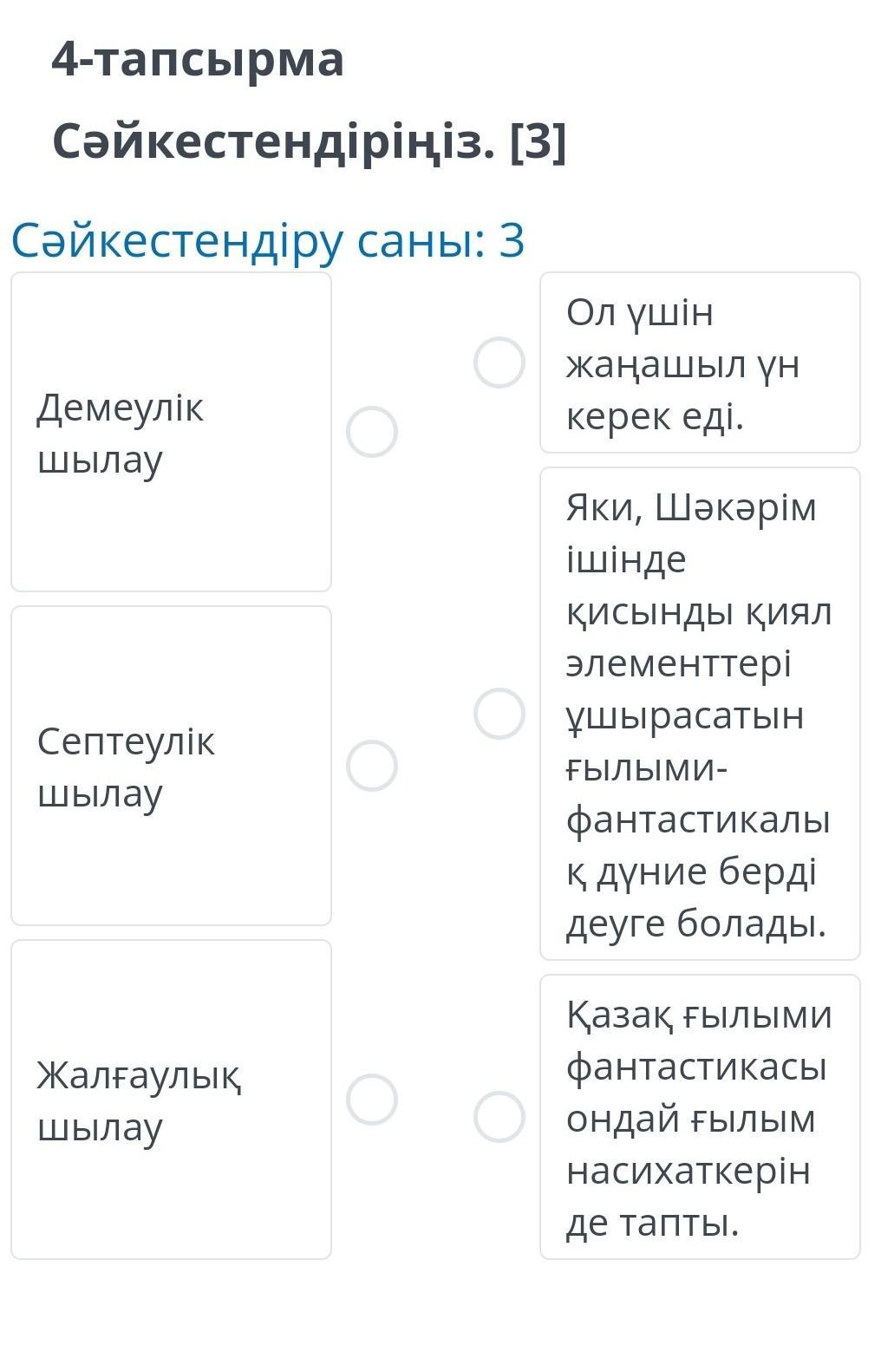The width and height of the screenshot is (881, 1371).
Task: Click the '[3]' points marker in the heading
Action: [x=538, y=142]
